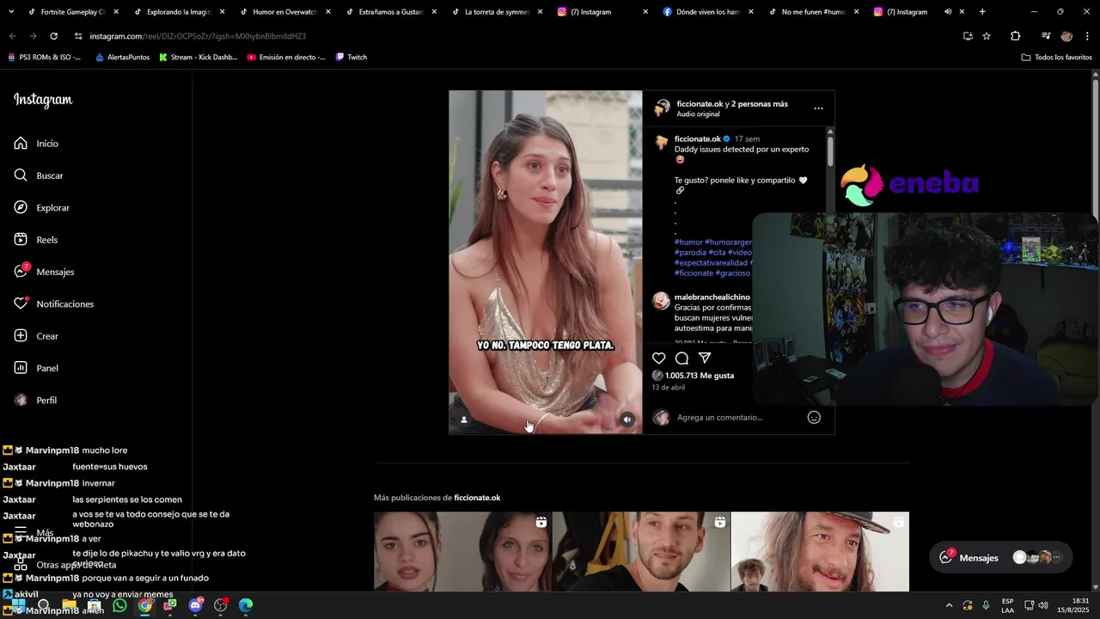Image resolution: width=1100 pixels, height=619 pixels.
Task: Open the tab search dropdown arrow
Action: [11, 12]
